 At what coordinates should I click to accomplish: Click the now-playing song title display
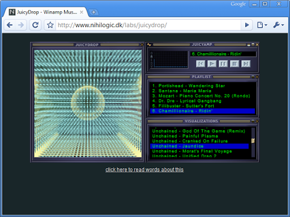tap(223, 54)
